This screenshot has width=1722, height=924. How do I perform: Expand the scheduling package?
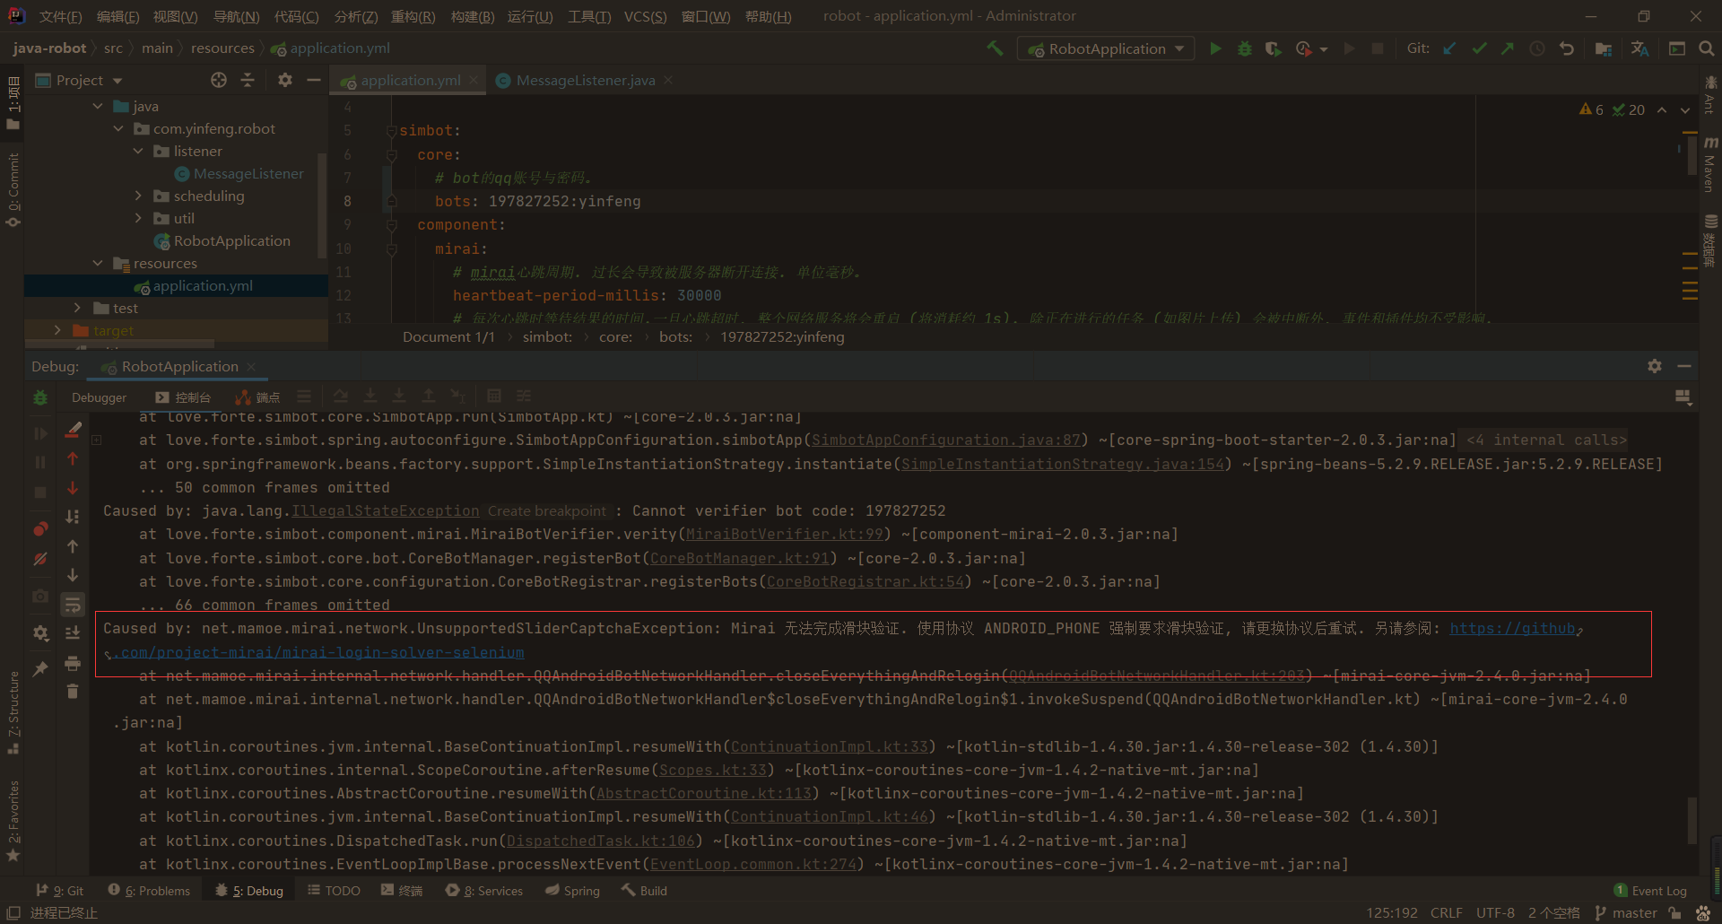click(138, 196)
